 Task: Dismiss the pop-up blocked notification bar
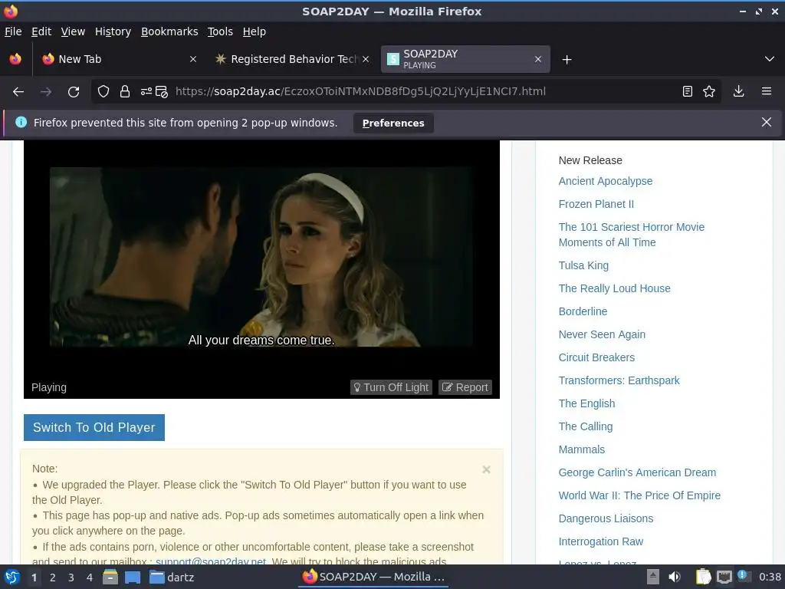(766, 122)
